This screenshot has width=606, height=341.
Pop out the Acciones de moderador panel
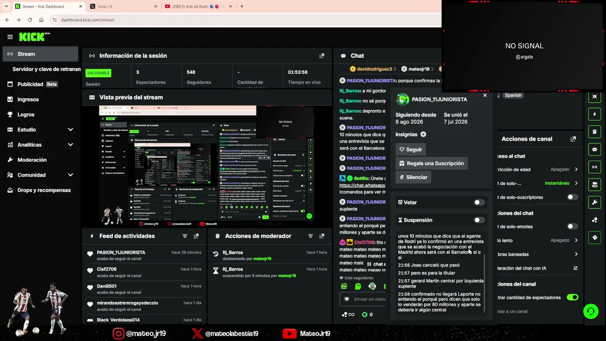coord(322,236)
